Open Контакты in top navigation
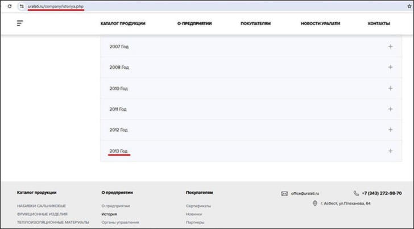The width and height of the screenshot is (414, 229). (x=379, y=23)
